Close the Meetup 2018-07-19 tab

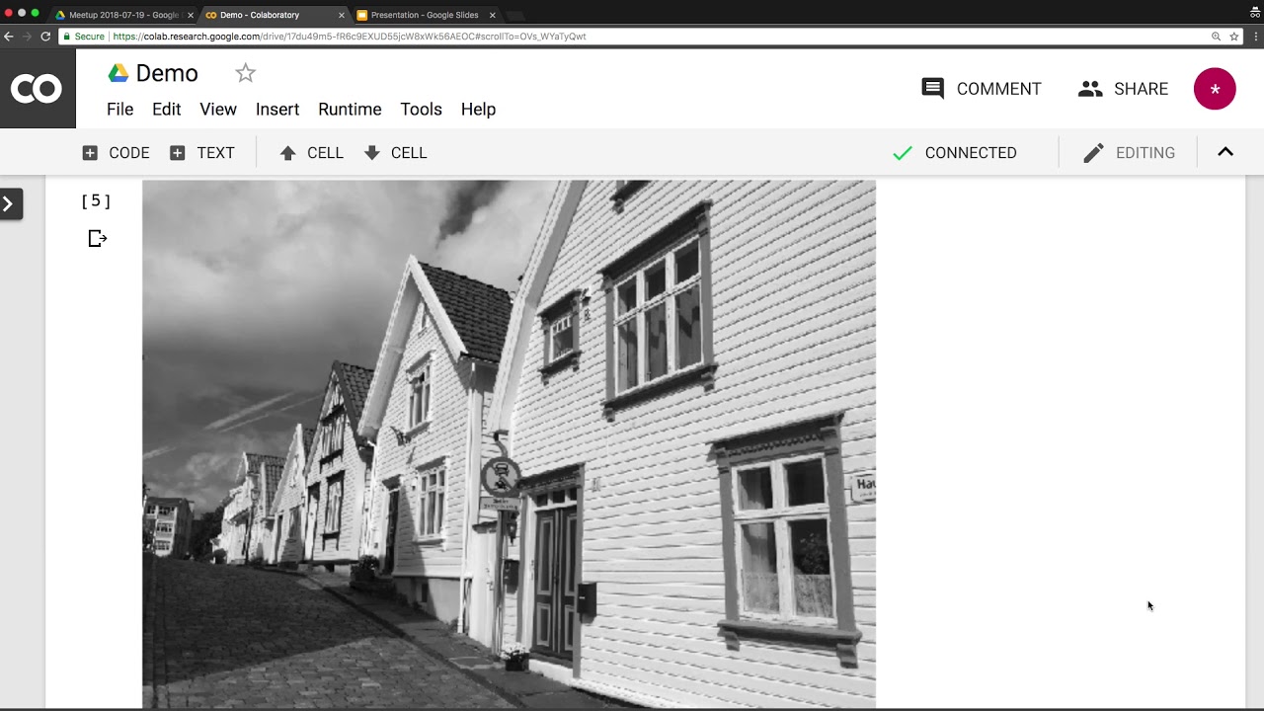click(x=191, y=15)
